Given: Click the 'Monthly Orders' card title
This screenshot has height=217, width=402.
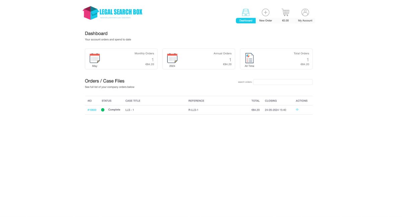Looking at the screenshot, I should click(x=144, y=53).
